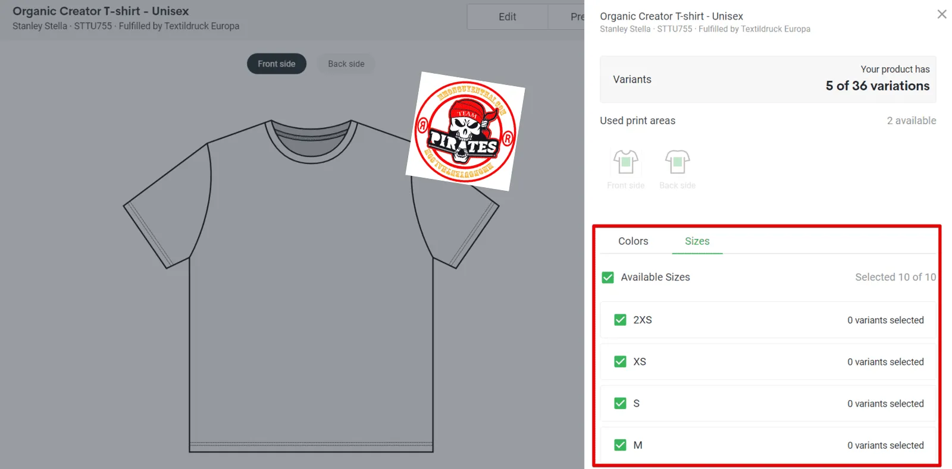Open the Edit tab in the editor
Screen dimensions: 952x469
(507, 17)
